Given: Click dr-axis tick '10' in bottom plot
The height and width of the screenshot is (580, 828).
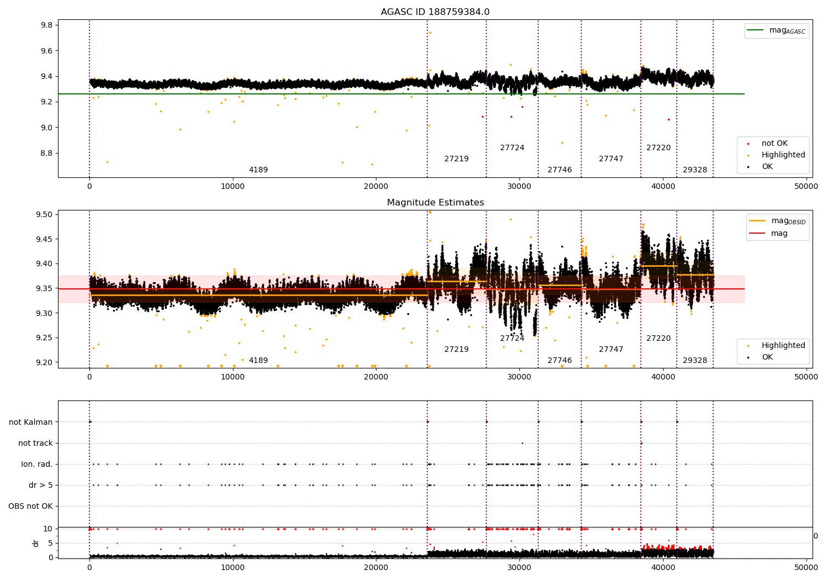Looking at the screenshot, I should pos(48,529).
